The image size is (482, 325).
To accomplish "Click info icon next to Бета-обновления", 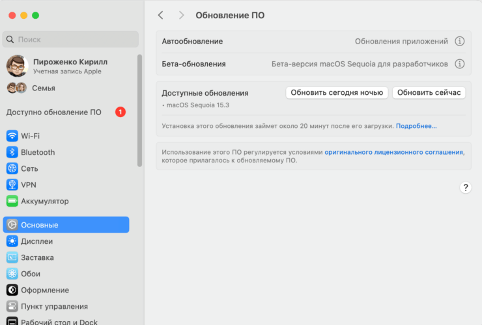I will (460, 64).
